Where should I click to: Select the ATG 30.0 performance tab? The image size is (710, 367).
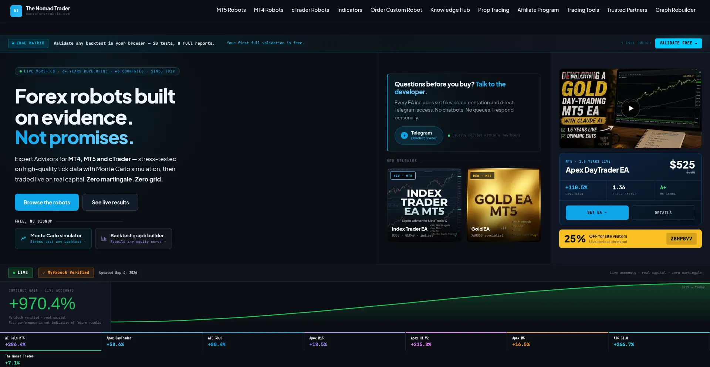tap(253, 341)
